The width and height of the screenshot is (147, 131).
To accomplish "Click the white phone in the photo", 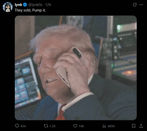I will (x=68, y=66).
